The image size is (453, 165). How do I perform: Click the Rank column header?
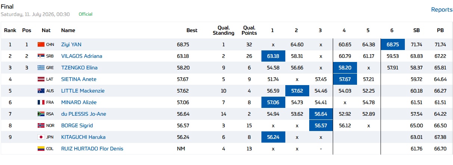pos(10,30)
